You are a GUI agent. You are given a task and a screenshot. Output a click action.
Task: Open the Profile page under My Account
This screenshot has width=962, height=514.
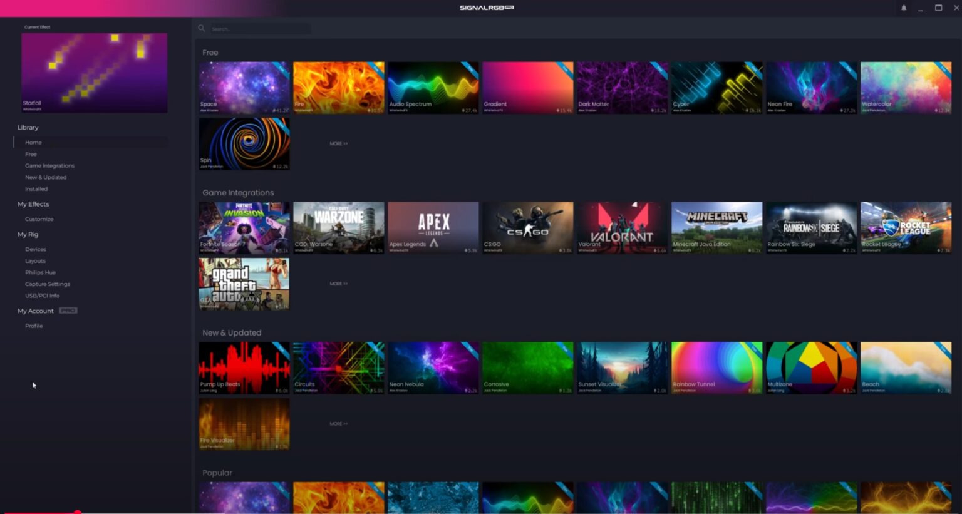coord(34,326)
